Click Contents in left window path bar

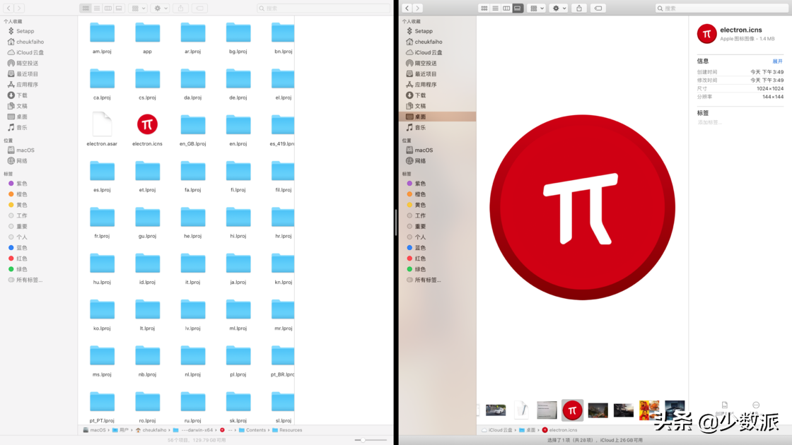coord(252,430)
